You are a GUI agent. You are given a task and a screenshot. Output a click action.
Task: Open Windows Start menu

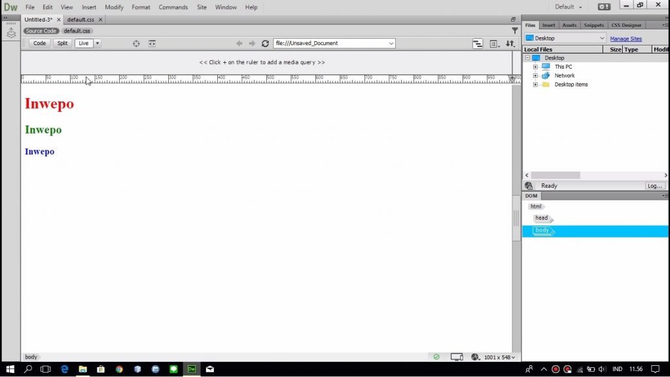point(10,369)
